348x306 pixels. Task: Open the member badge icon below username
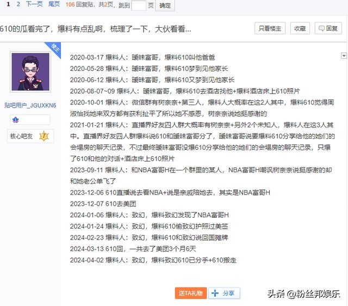16,120
